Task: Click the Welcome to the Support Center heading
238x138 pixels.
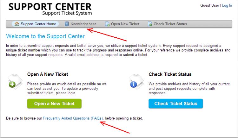Action: click(45, 36)
